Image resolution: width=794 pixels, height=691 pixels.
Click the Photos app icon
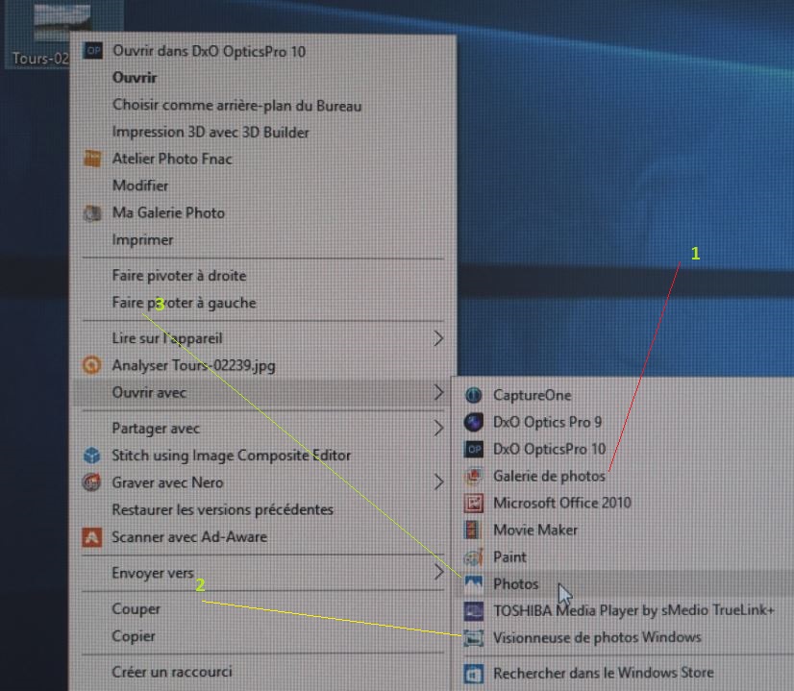point(474,583)
